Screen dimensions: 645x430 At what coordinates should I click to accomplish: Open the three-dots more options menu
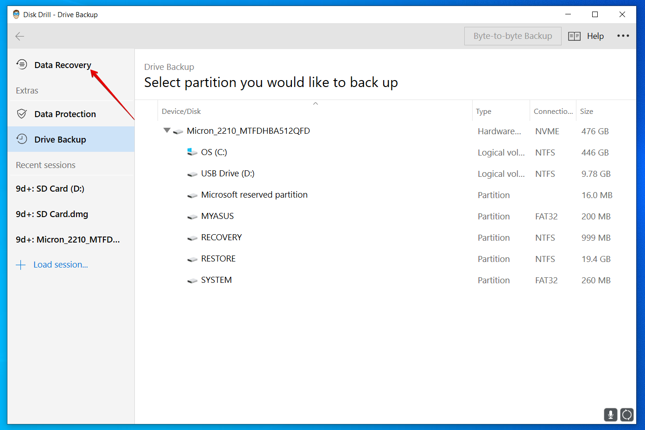click(x=623, y=36)
